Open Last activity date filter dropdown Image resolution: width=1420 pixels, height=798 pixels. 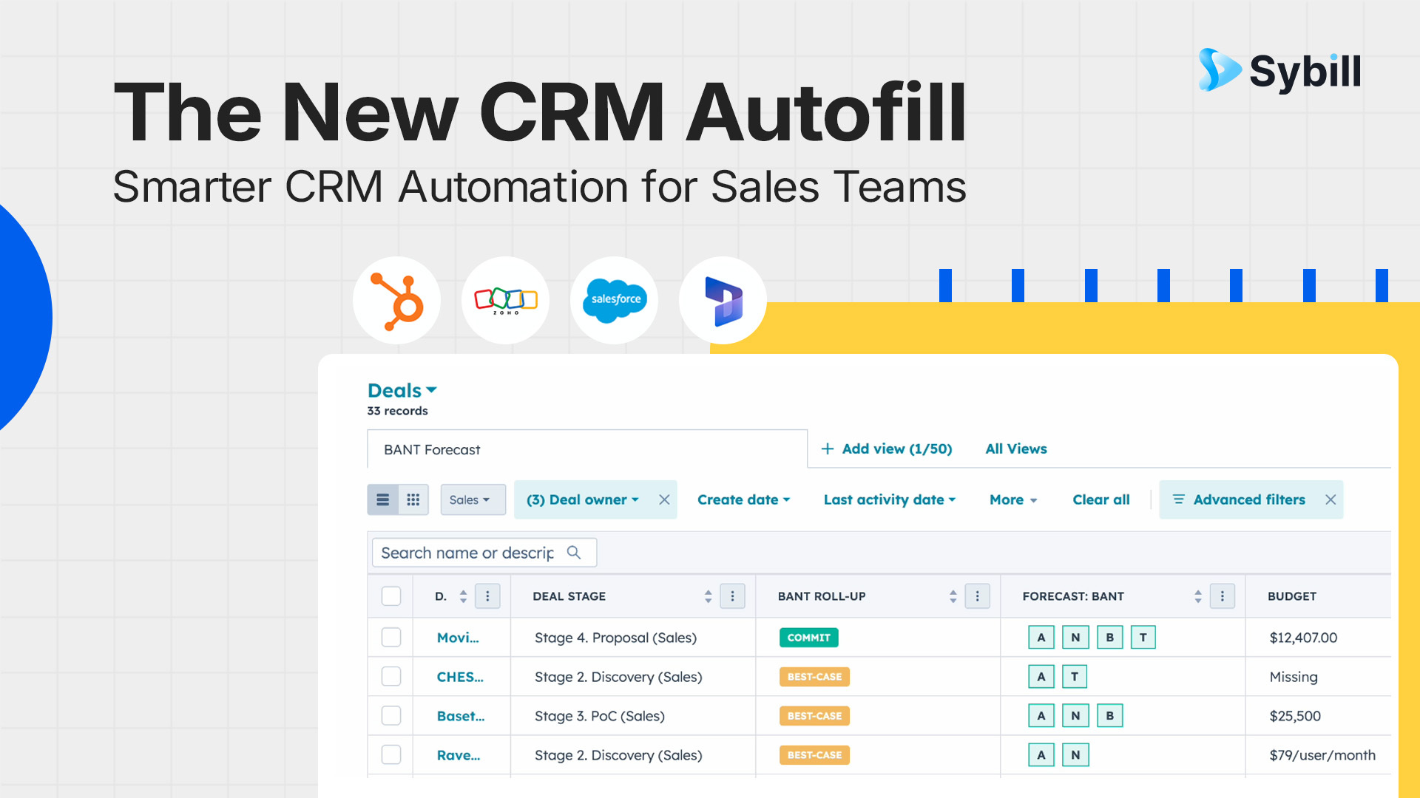tap(890, 499)
